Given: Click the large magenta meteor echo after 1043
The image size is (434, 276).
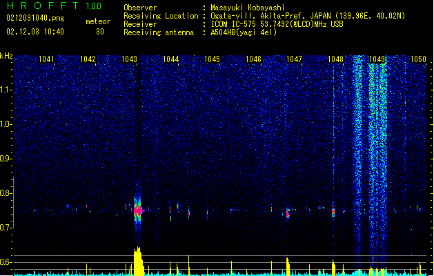Looking at the screenshot, I should [x=138, y=210].
